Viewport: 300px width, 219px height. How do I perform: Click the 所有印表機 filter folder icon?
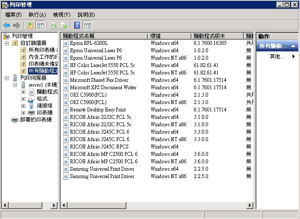pyautogui.click(x=23, y=50)
